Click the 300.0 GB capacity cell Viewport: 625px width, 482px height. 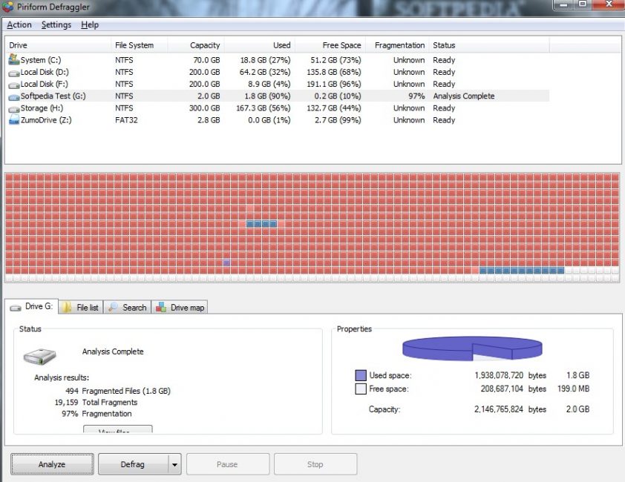[x=204, y=108]
